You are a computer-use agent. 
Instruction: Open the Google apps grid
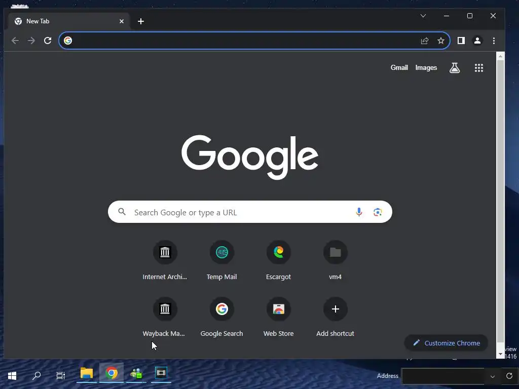(x=479, y=68)
